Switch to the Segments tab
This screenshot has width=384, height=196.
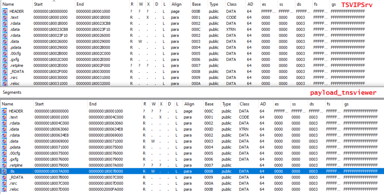12,92
